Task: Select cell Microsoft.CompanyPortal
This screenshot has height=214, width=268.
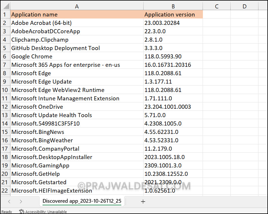Action: click(77, 149)
